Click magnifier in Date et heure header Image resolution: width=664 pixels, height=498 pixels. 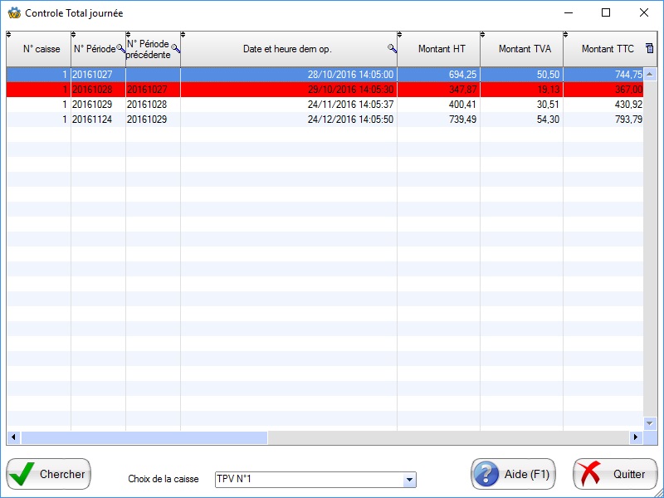pyautogui.click(x=392, y=49)
